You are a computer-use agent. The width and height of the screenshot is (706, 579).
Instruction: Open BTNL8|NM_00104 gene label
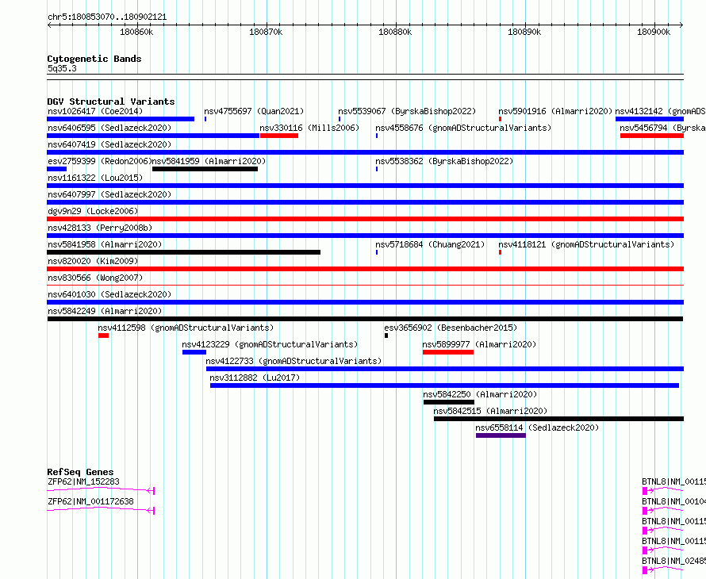point(673,501)
